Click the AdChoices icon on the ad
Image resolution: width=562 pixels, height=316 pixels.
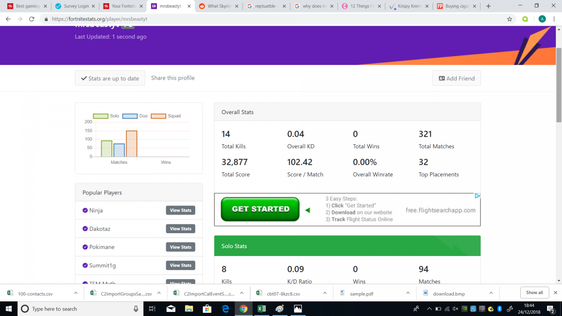point(477,196)
